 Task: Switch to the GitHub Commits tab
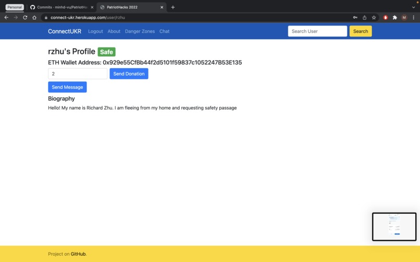[62, 7]
